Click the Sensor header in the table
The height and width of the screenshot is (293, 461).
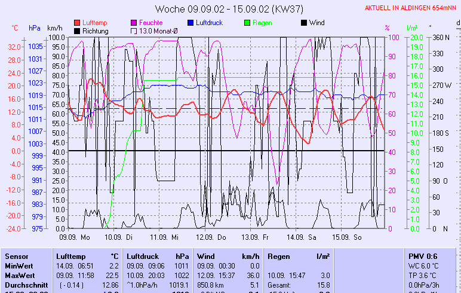pyautogui.click(x=16, y=256)
